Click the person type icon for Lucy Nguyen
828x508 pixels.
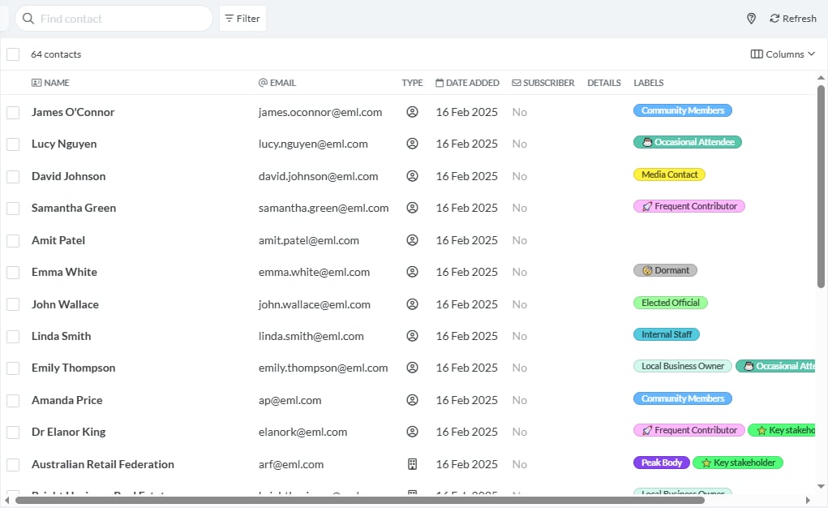413,144
